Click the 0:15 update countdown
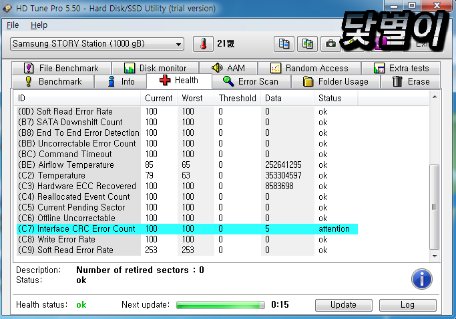Viewport: 456px width, 319px height. pyautogui.click(x=280, y=304)
